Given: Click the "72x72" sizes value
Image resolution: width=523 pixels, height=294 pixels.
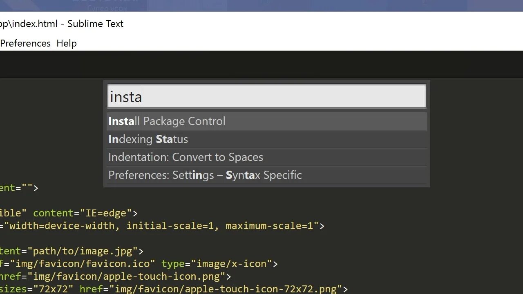Looking at the screenshot, I should [x=53, y=289].
